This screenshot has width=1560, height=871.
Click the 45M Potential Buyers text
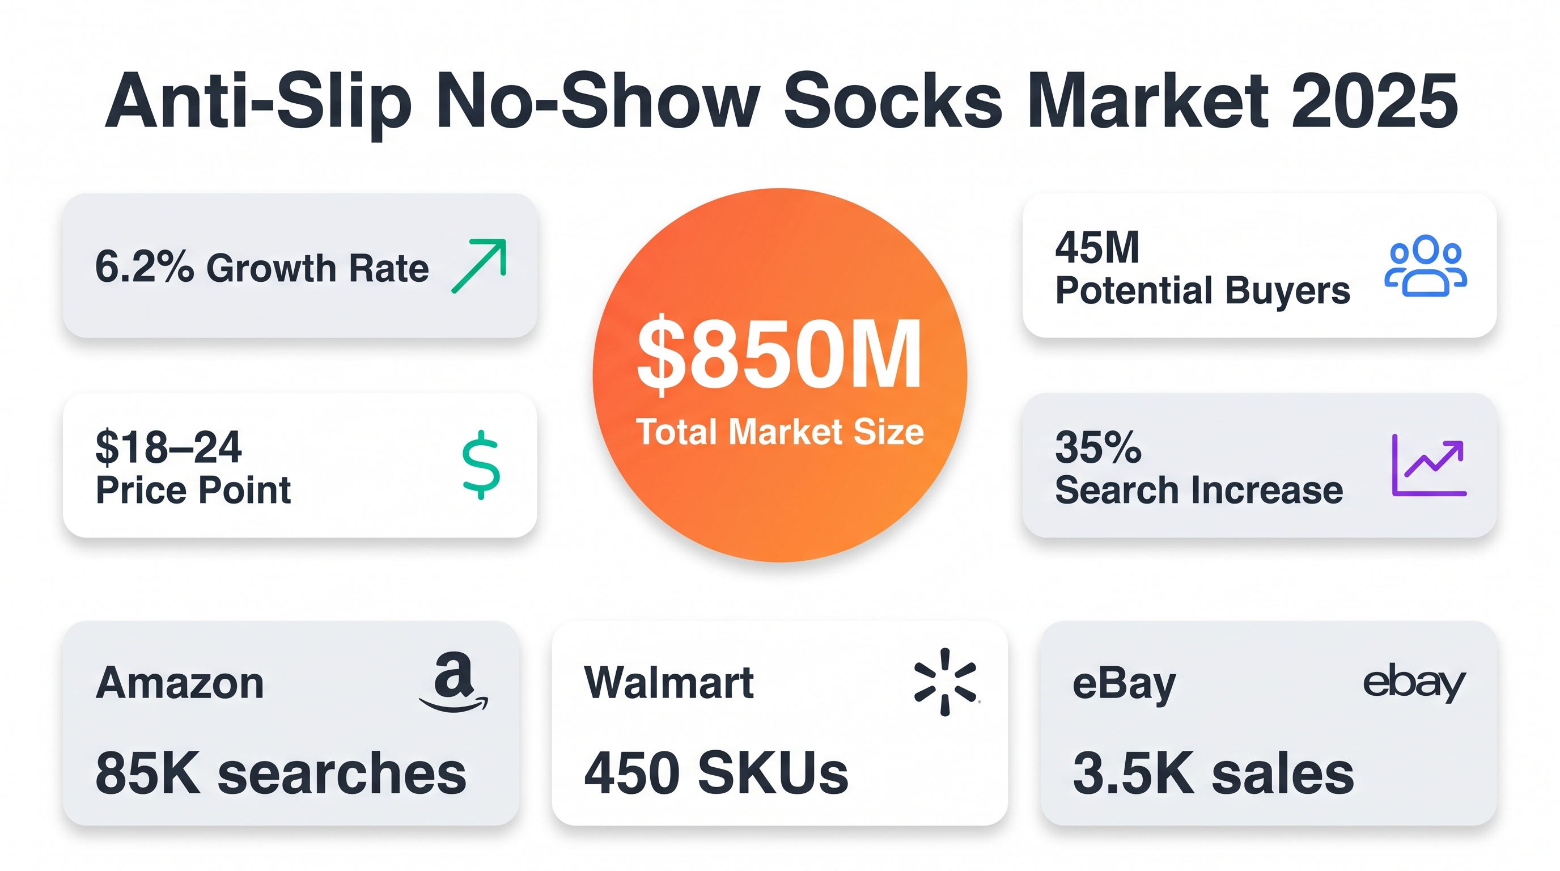(x=1202, y=268)
